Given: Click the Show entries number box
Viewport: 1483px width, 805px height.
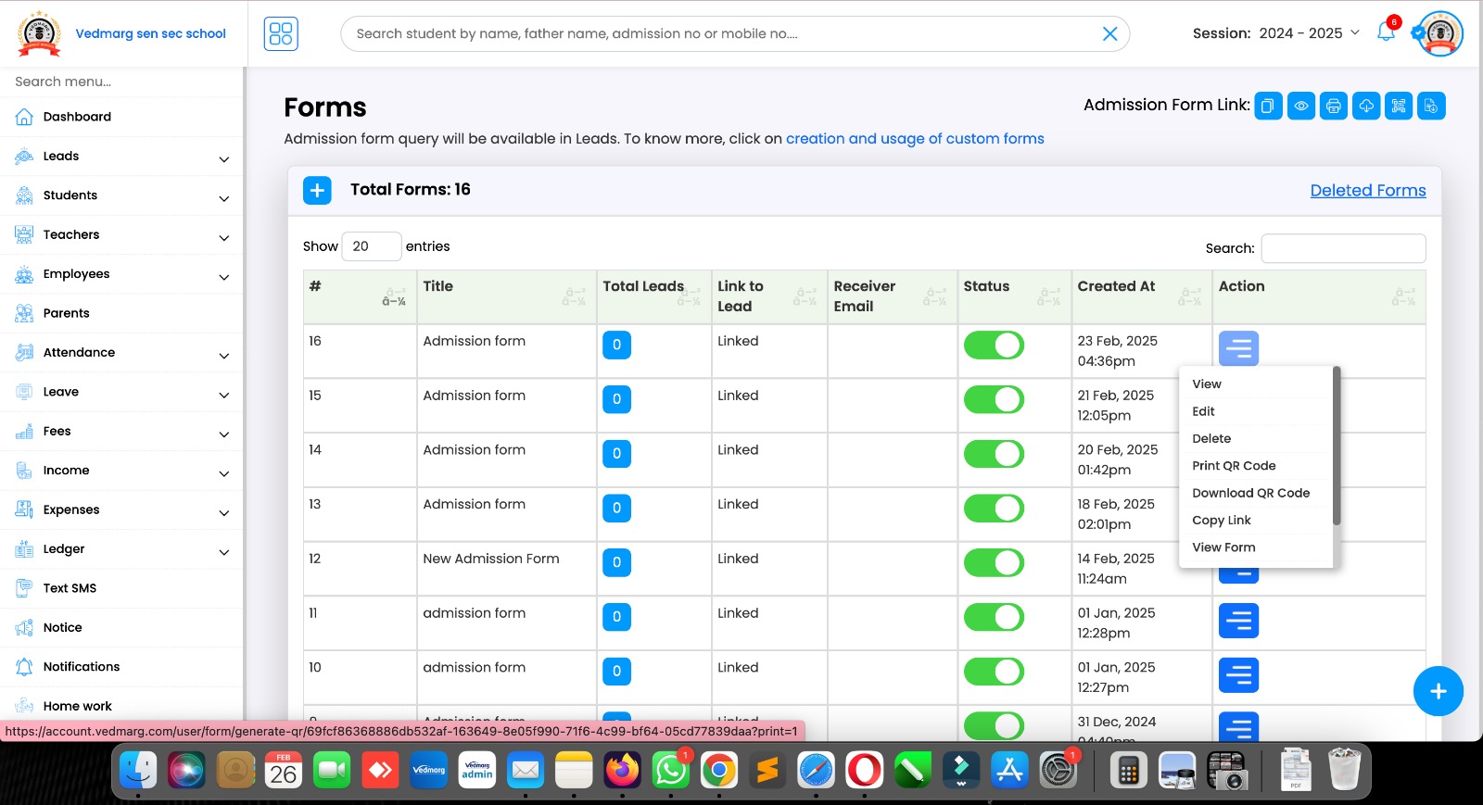Looking at the screenshot, I should (372, 246).
